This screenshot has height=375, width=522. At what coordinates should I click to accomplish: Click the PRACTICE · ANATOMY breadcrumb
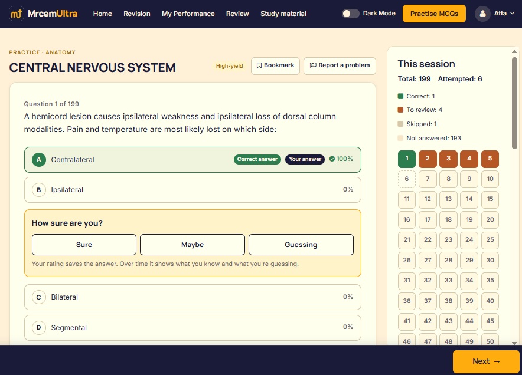click(x=43, y=52)
